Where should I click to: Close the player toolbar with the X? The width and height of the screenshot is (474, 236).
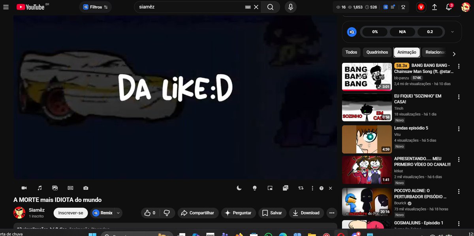pyautogui.click(x=331, y=188)
